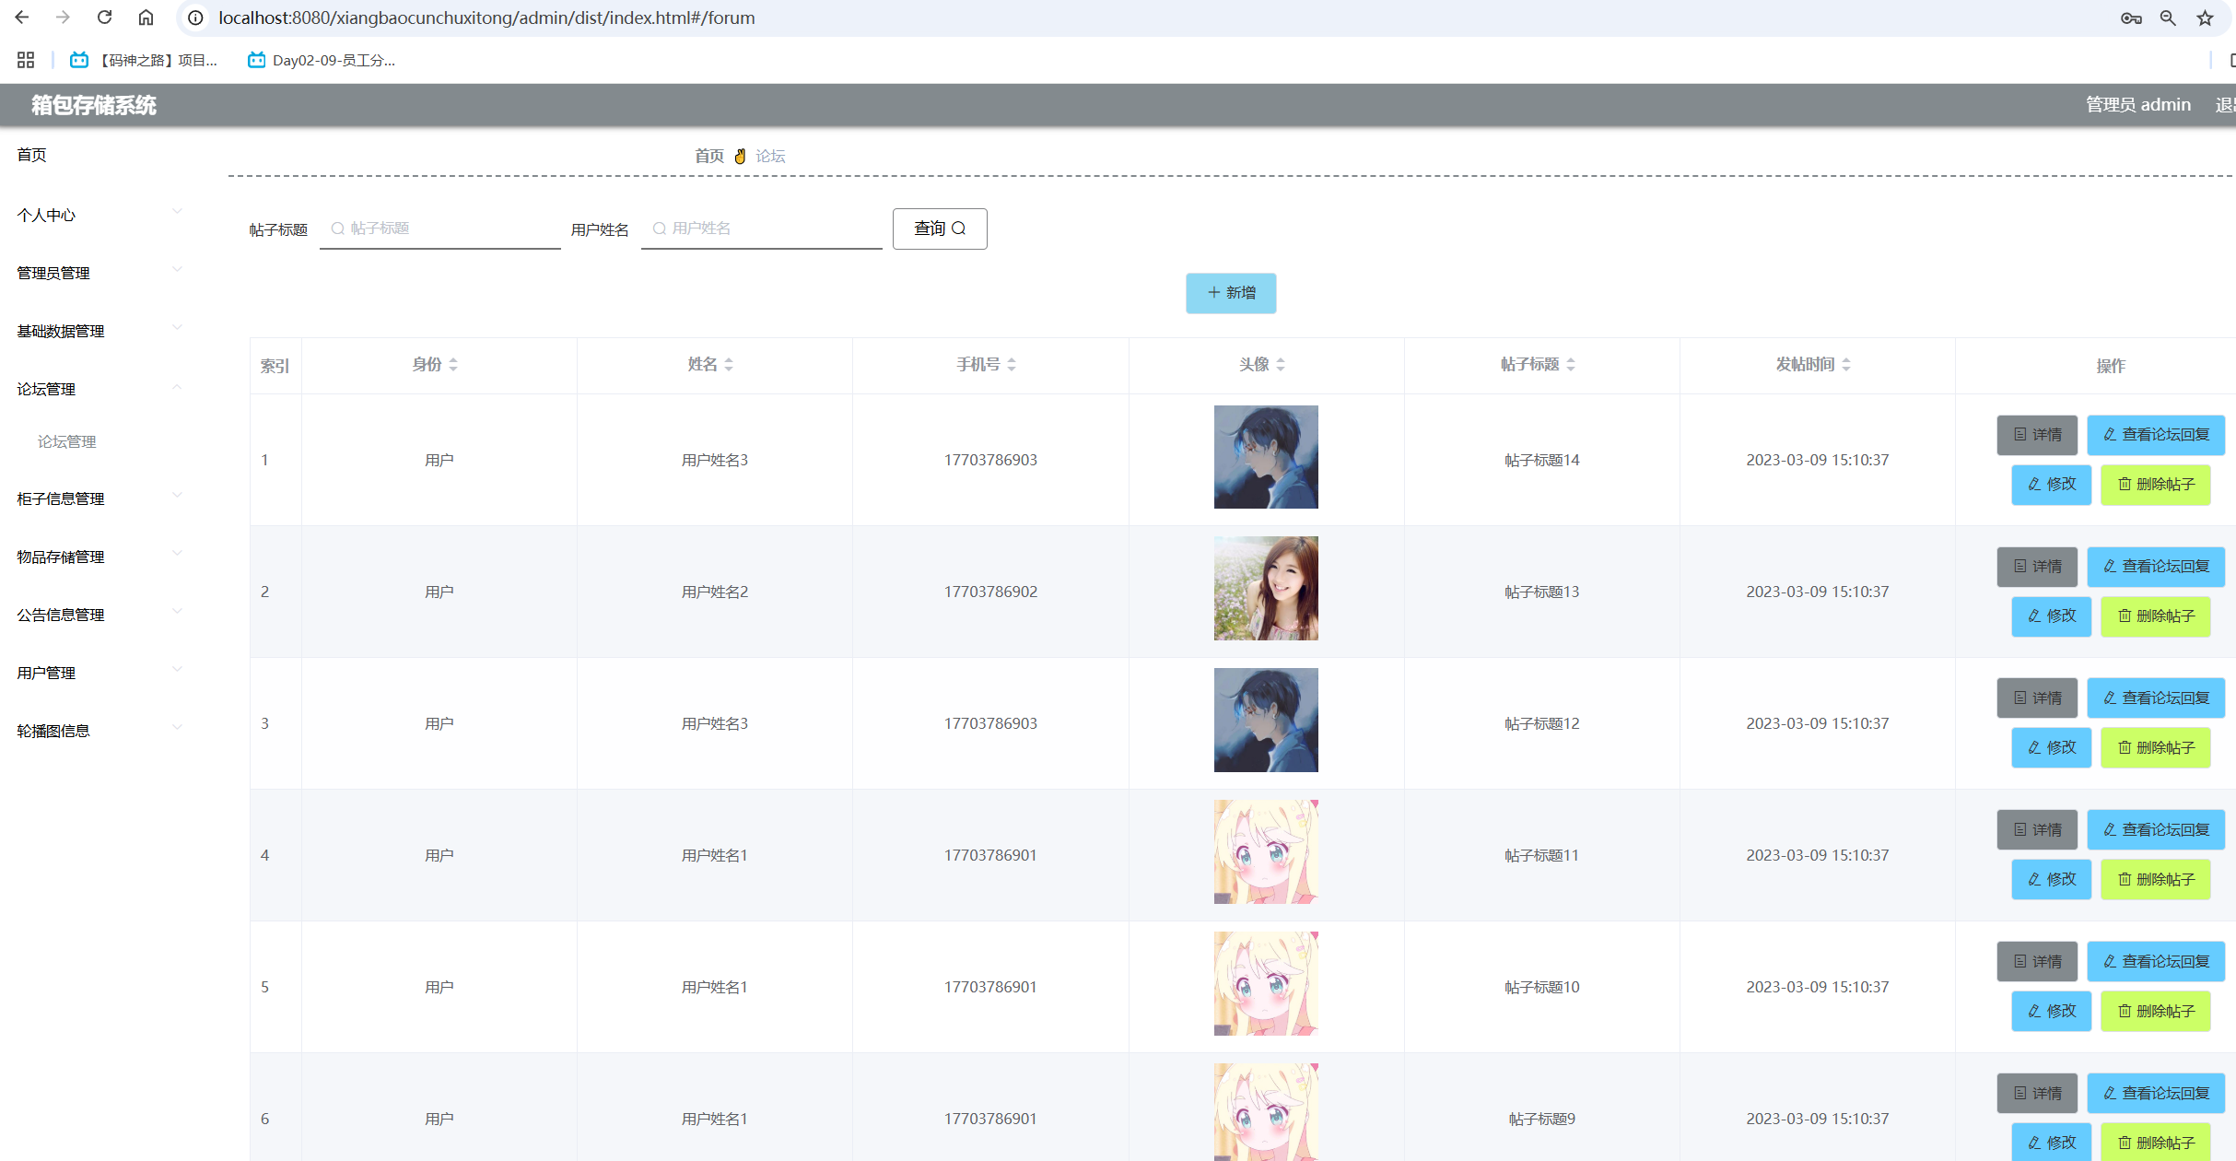The height and width of the screenshot is (1161, 2236).
Task: Click the 查询 search button
Action: [x=940, y=229]
